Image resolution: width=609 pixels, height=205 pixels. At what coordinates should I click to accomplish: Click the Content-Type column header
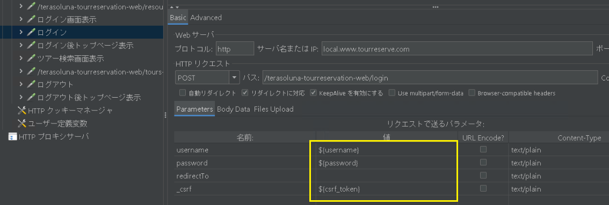pyautogui.click(x=579, y=137)
